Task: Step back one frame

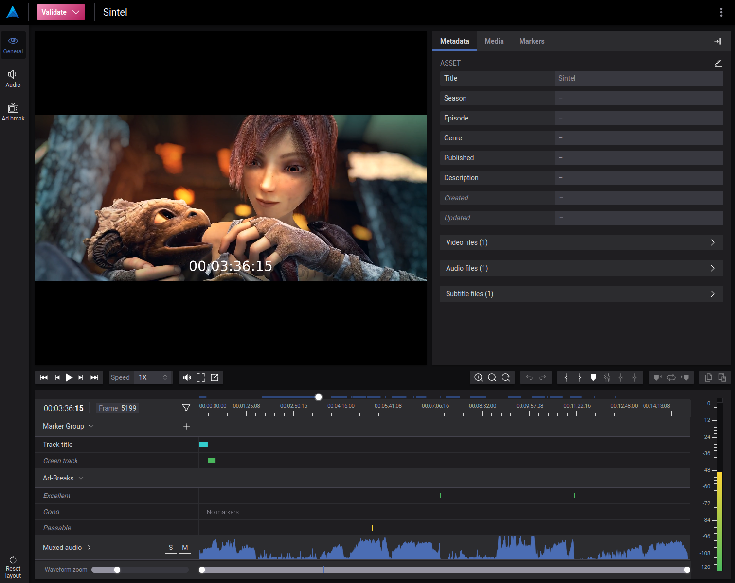Action: 57,377
